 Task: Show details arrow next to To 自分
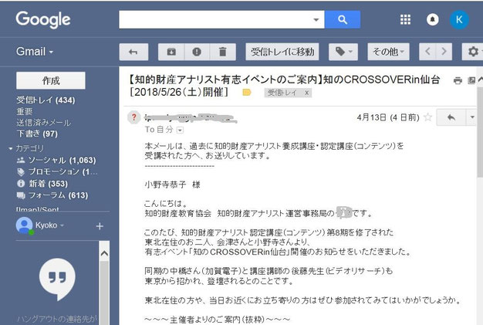[x=180, y=130]
